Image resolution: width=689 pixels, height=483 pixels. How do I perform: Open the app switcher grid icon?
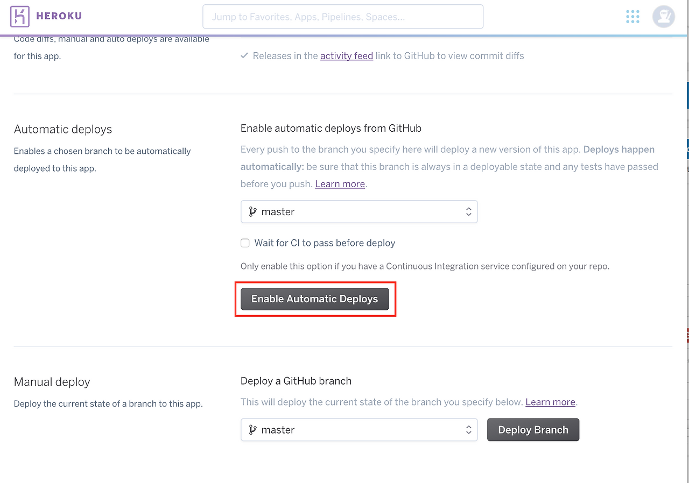632,16
